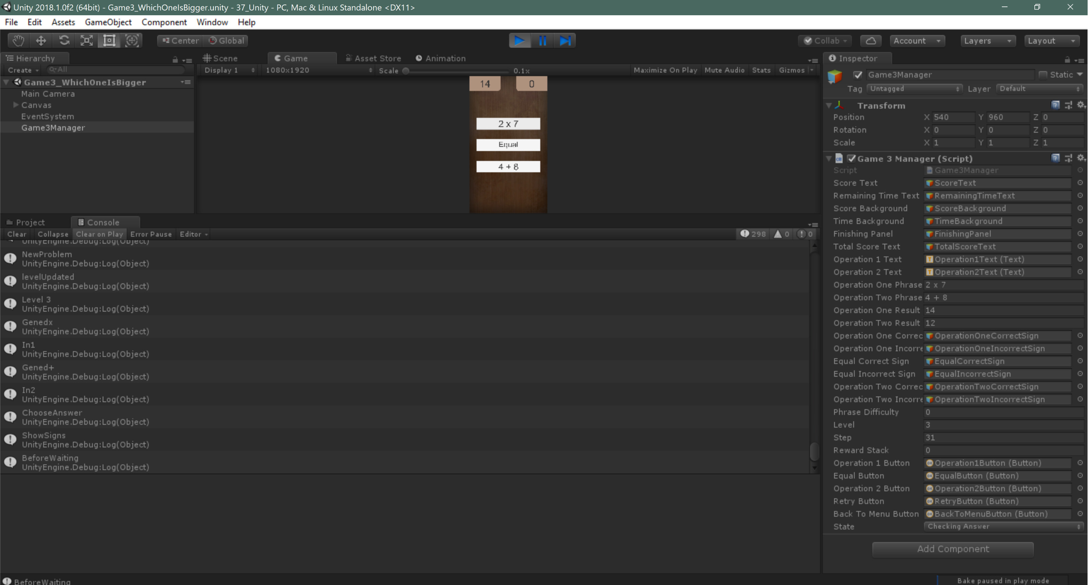The image size is (1089, 585).
Task: Click the 4 + 8 answer button
Action: (x=508, y=167)
